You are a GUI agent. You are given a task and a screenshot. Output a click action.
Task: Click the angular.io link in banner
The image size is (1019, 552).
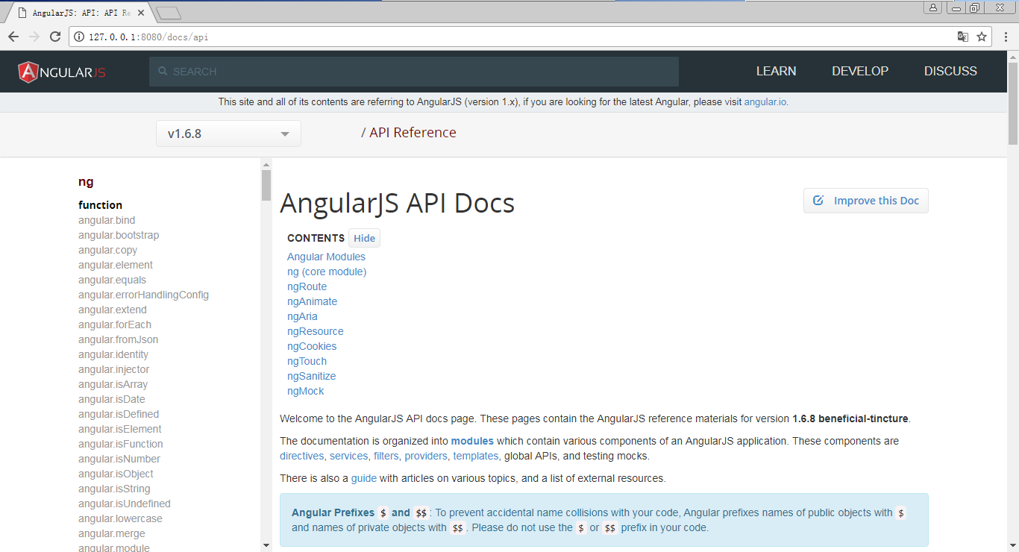(x=765, y=102)
